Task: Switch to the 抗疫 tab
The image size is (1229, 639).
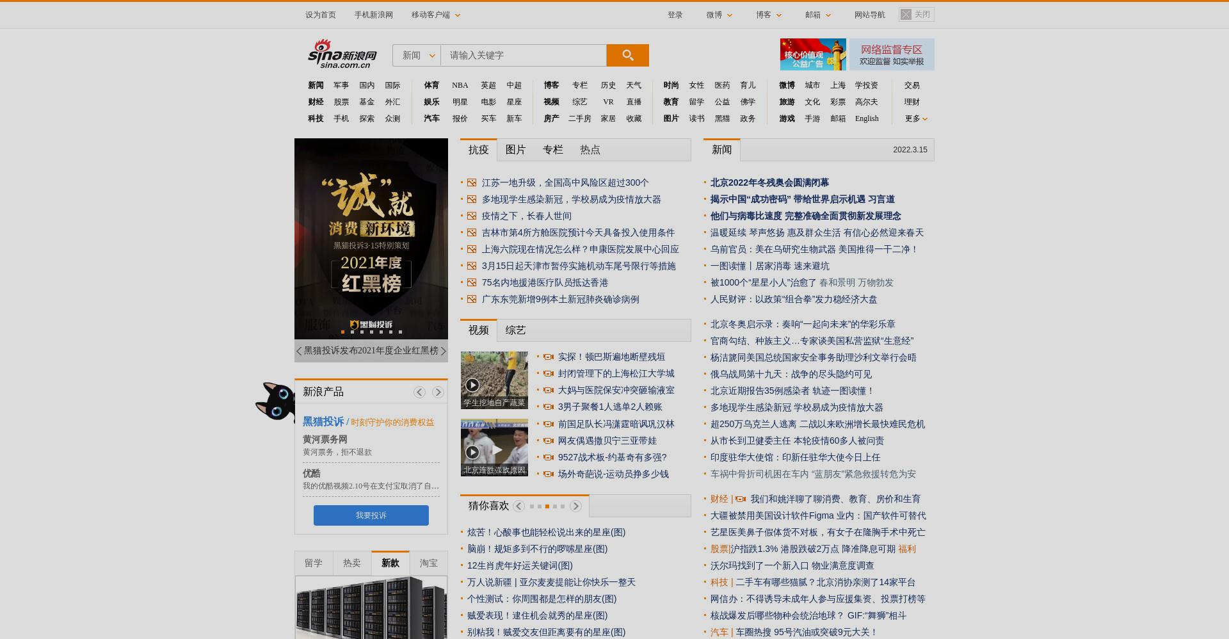Action: (478, 150)
